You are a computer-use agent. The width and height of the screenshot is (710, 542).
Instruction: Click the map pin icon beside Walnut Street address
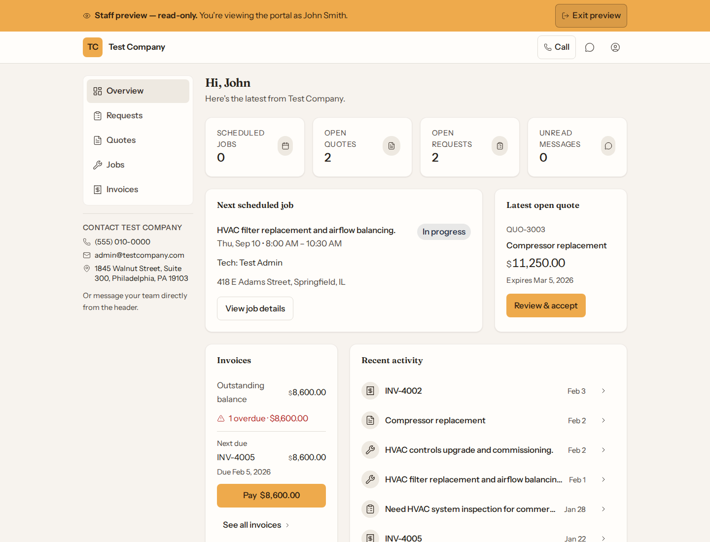(87, 269)
